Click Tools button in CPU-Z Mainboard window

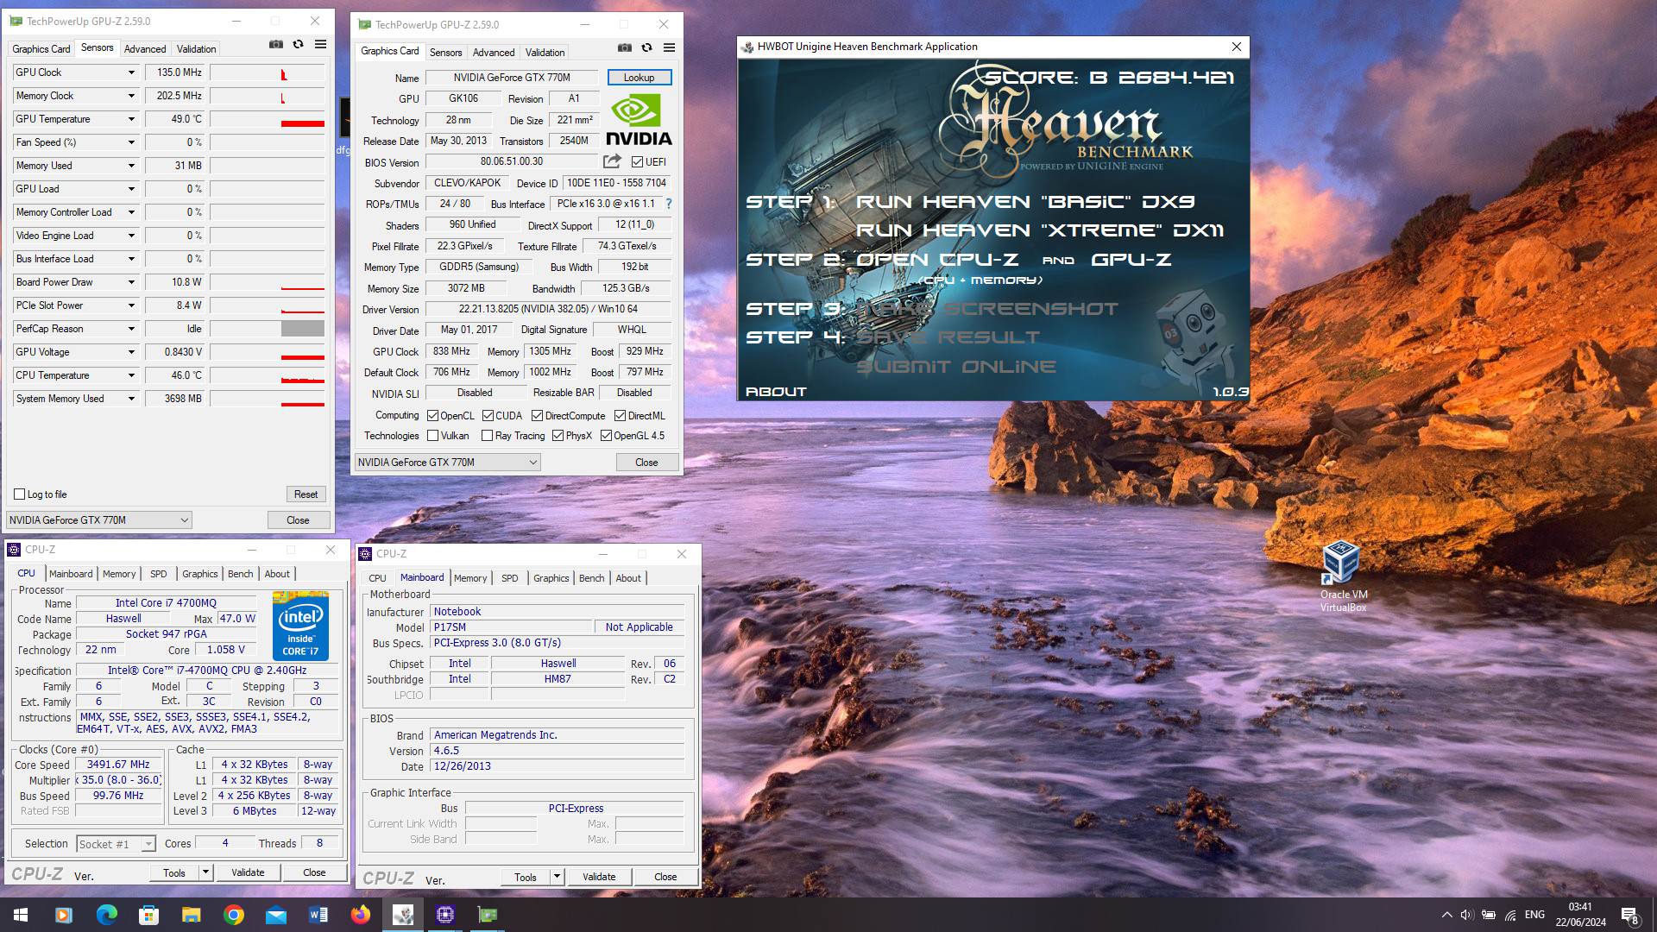526,877
